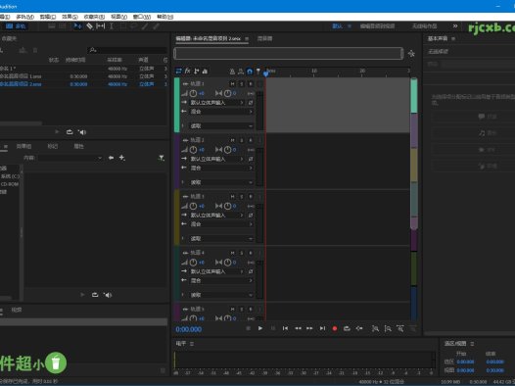Viewport: 515px width, 386px height.
Task: Click add shortcut plus icon in browser
Action: (121, 158)
